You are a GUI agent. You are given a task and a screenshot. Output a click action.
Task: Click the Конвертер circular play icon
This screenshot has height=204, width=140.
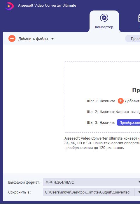coord(104,18)
